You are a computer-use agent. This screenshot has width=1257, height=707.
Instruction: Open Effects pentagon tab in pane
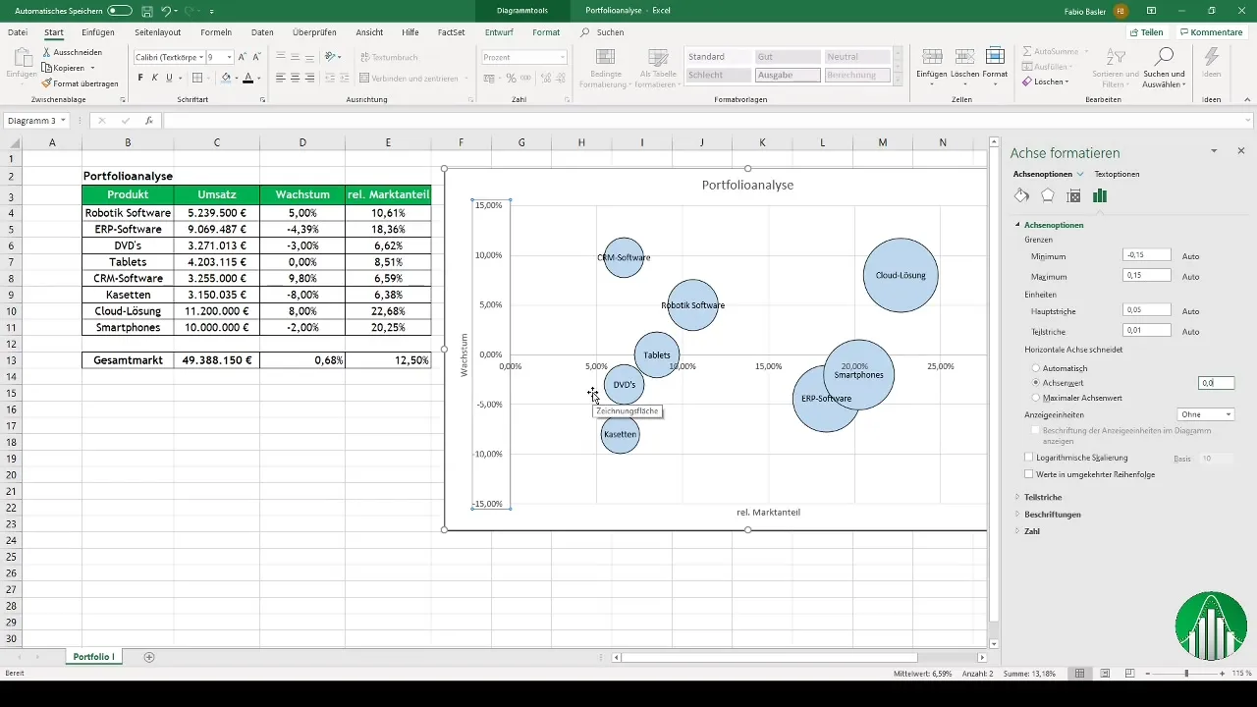[1048, 195]
